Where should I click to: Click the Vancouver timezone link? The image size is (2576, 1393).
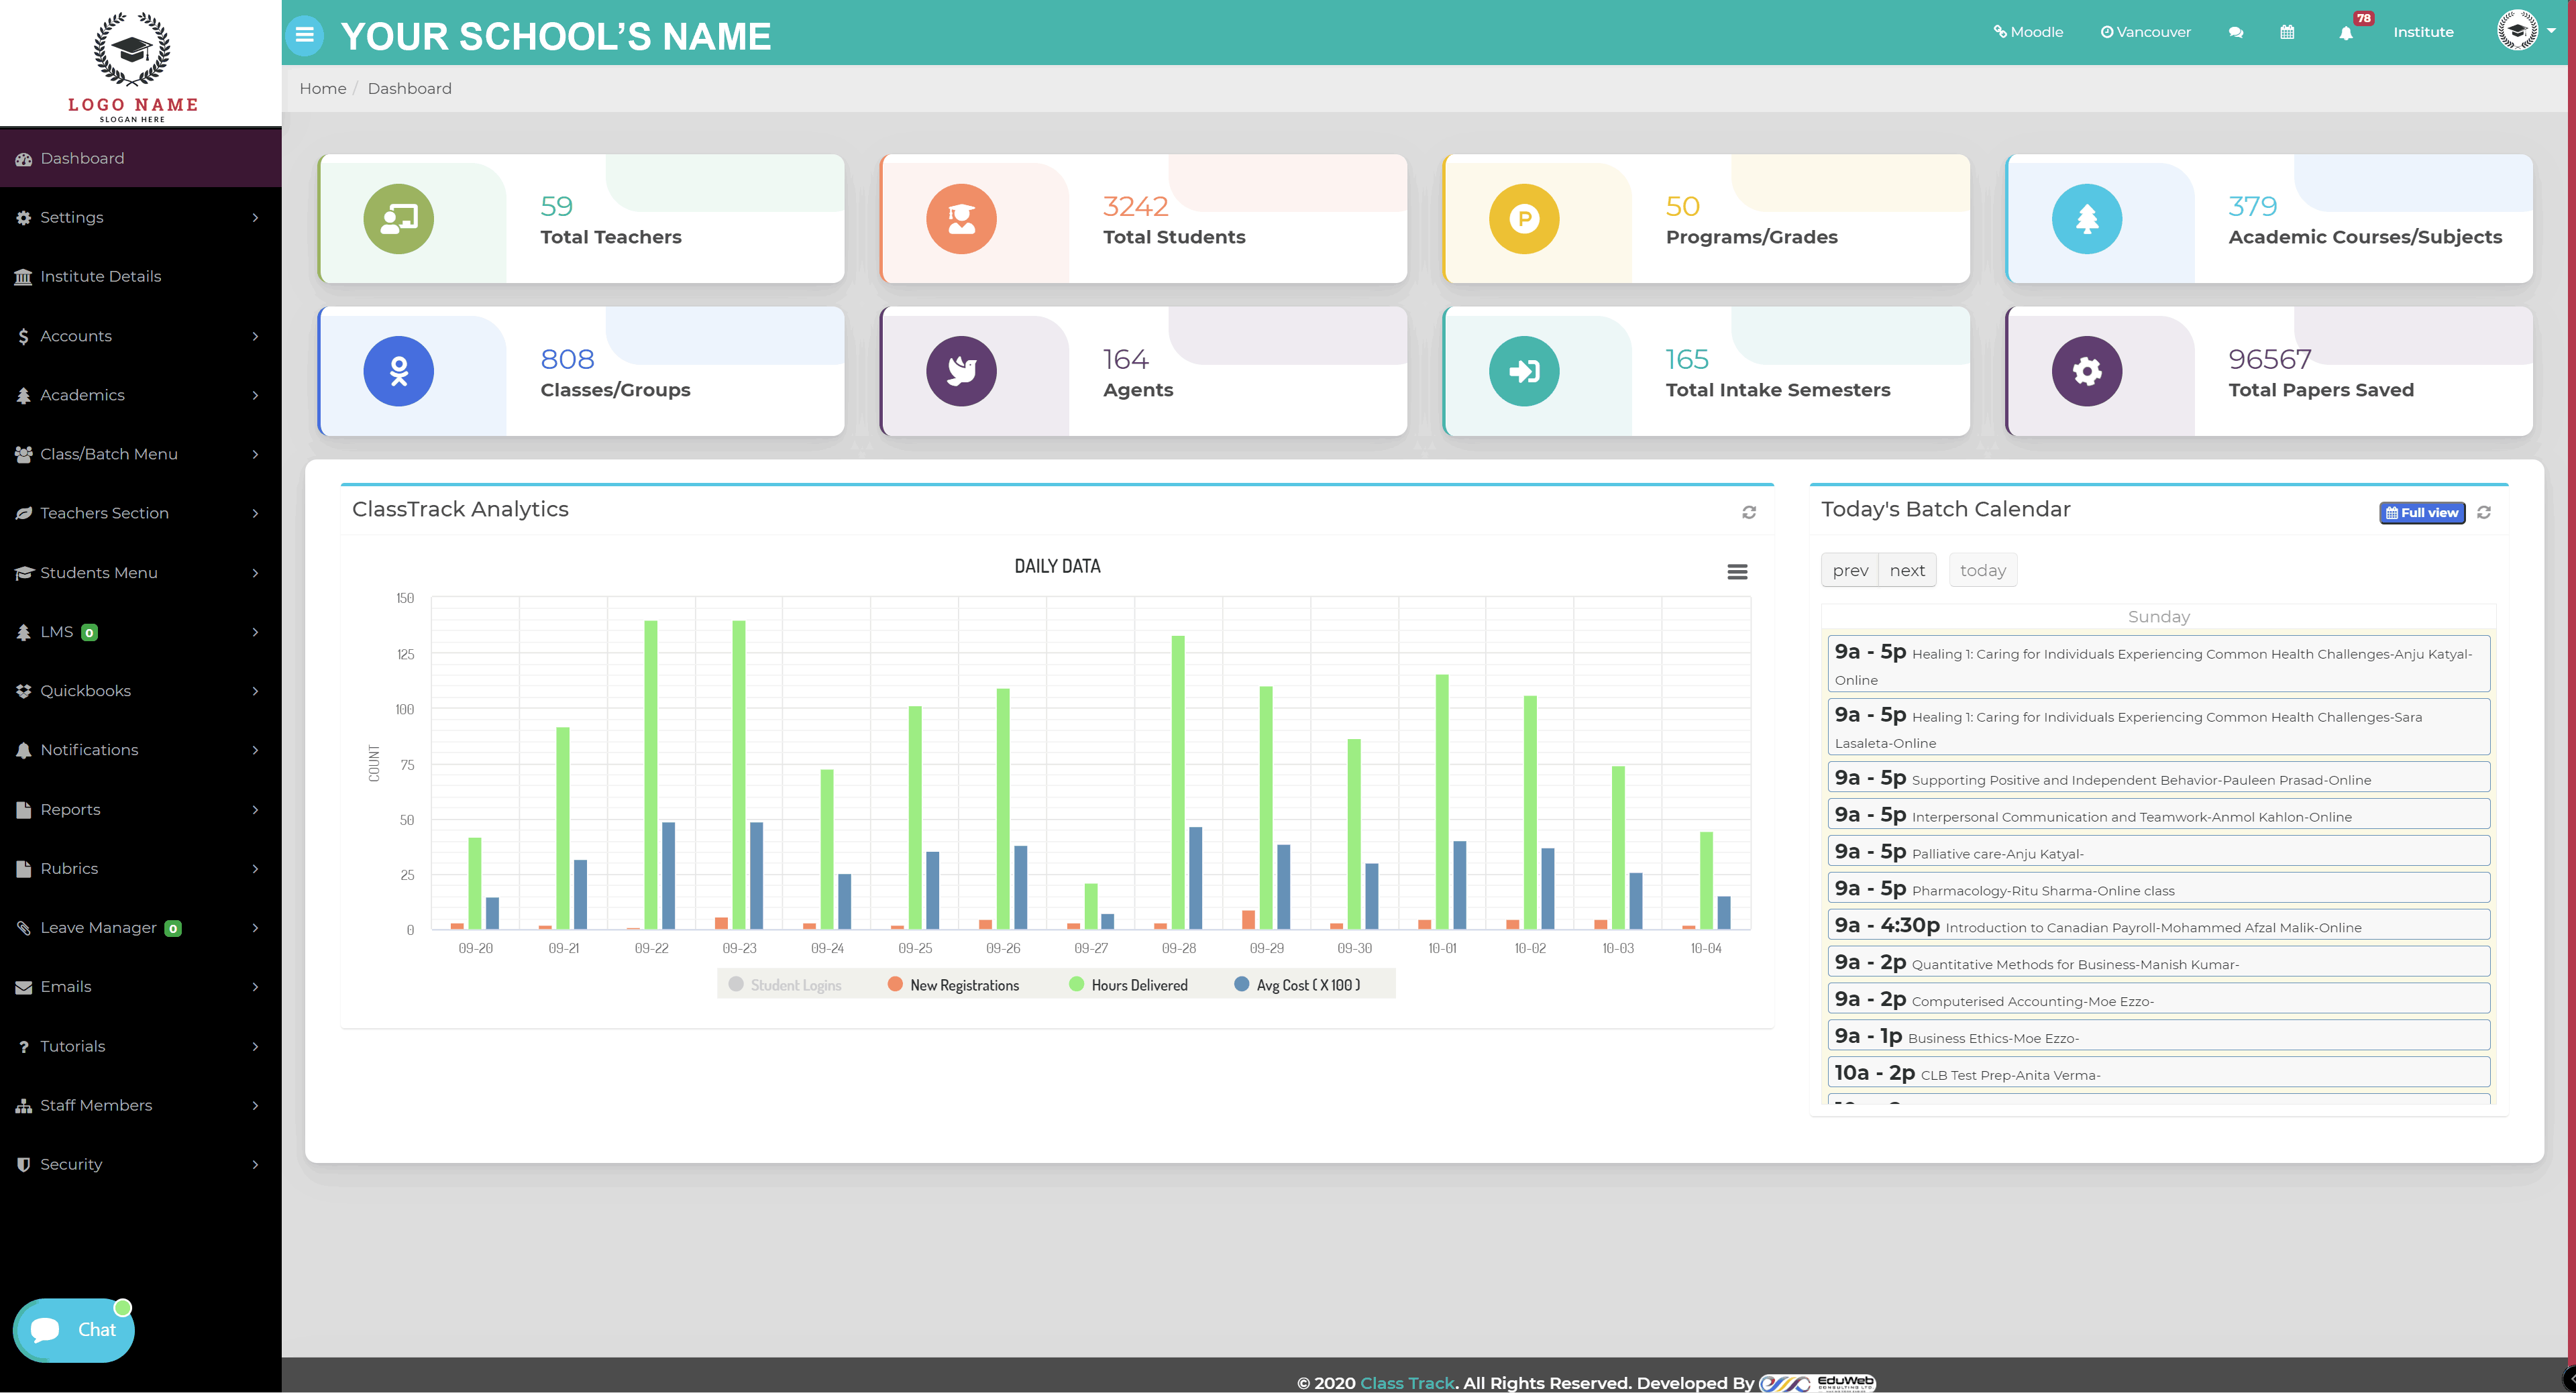[2145, 32]
